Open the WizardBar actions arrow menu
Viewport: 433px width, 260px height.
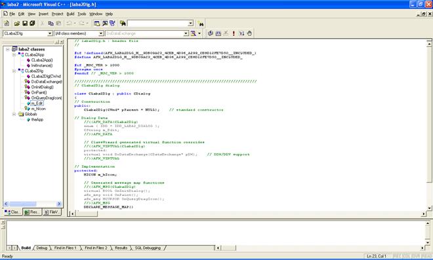(x=199, y=33)
